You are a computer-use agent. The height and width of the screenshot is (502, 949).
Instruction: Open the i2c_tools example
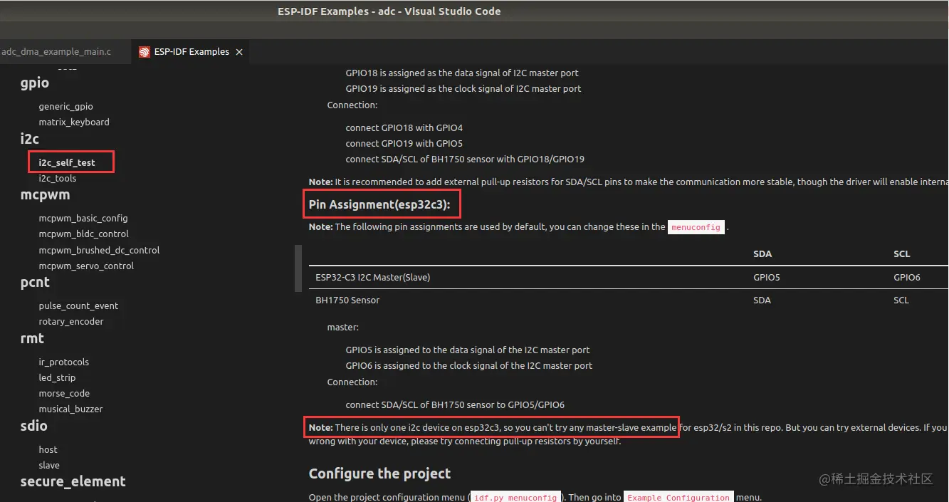(58, 178)
